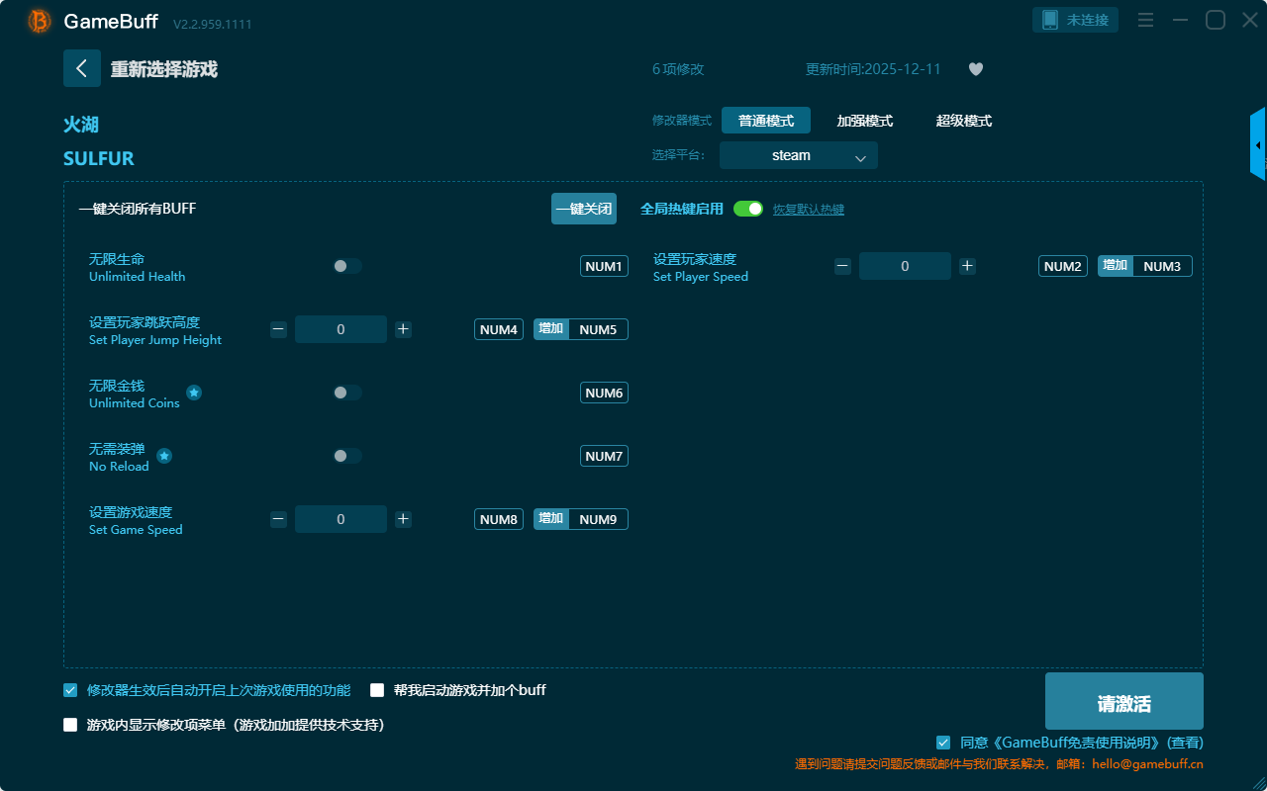The width and height of the screenshot is (1267, 791).
Task: Click the star badge next to Unlimited Coins
Action: (x=194, y=393)
